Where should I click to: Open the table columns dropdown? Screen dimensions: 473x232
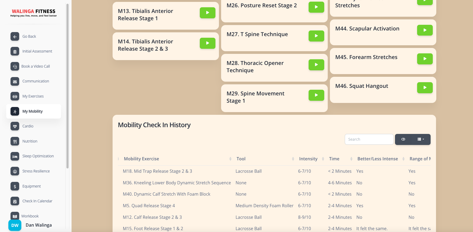click(x=421, y=139)
